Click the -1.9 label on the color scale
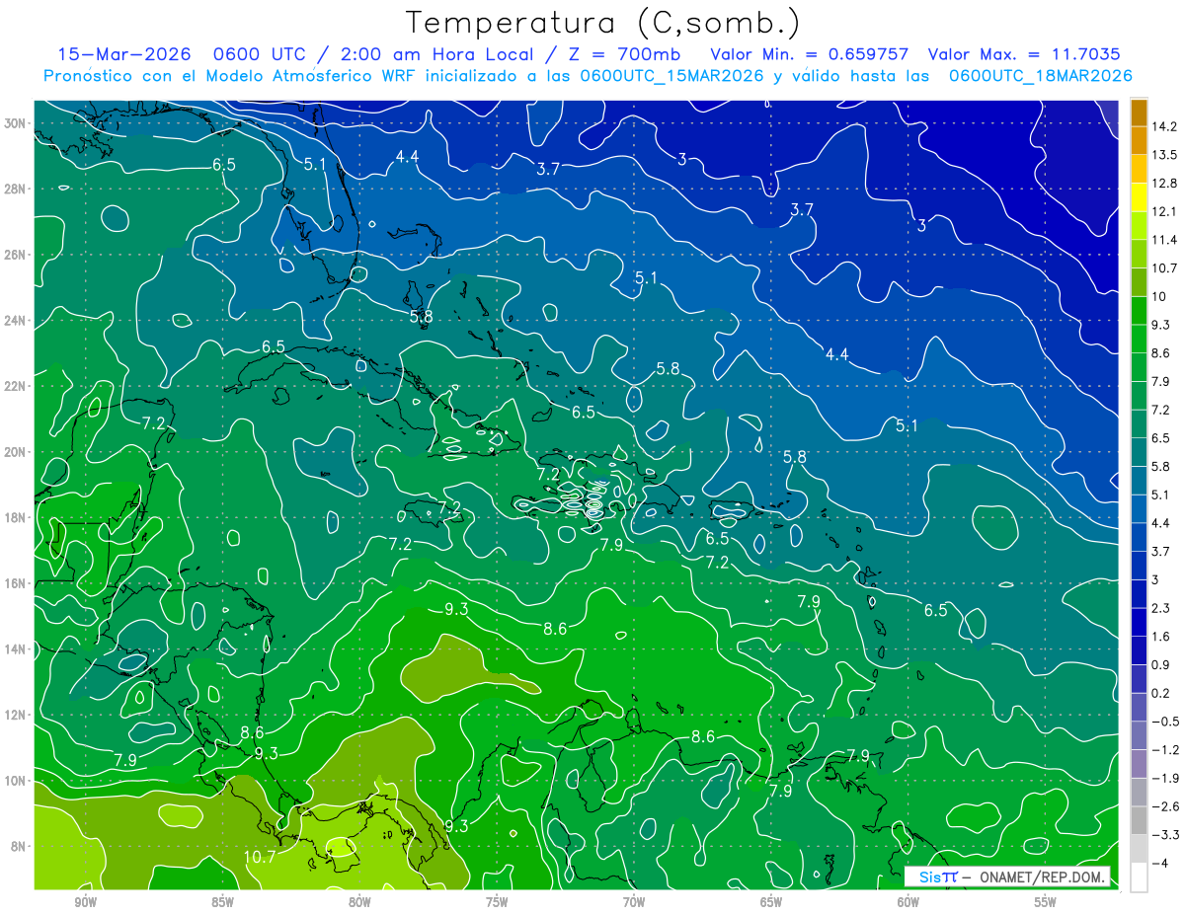1185x915 pixels. point(1165,778)
